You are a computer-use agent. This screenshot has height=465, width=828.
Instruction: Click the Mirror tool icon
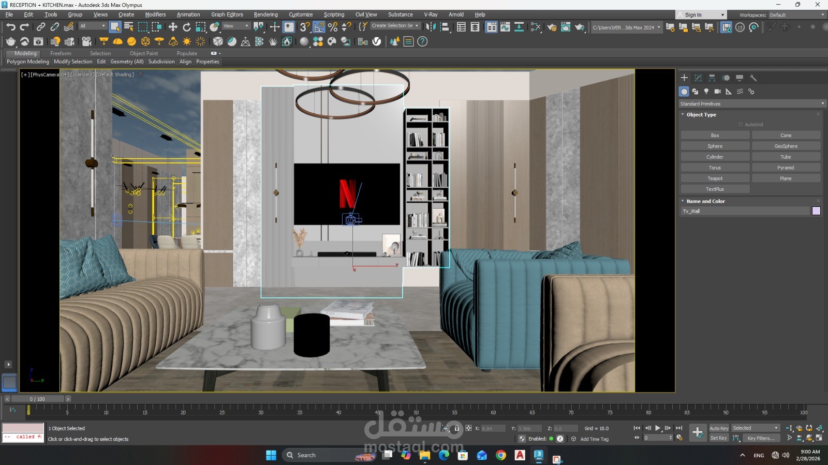(431, 27)
